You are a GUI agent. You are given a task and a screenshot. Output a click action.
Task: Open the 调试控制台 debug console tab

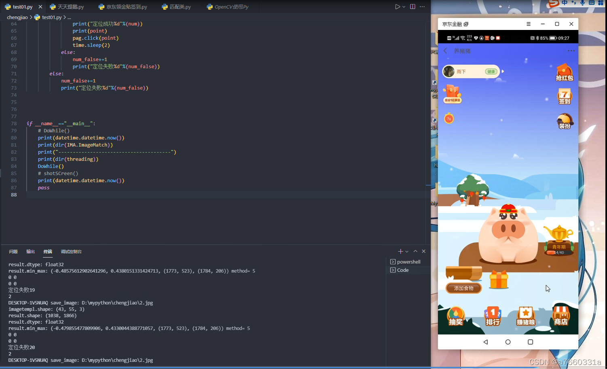pyautogui.click(x=71, y=252)
